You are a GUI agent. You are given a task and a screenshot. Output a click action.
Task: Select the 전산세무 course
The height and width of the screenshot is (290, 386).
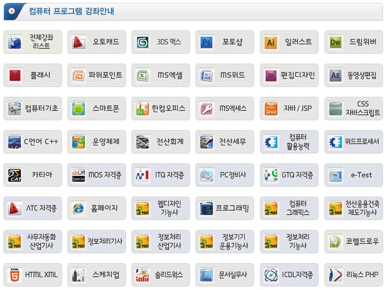(x=225, y=142)
